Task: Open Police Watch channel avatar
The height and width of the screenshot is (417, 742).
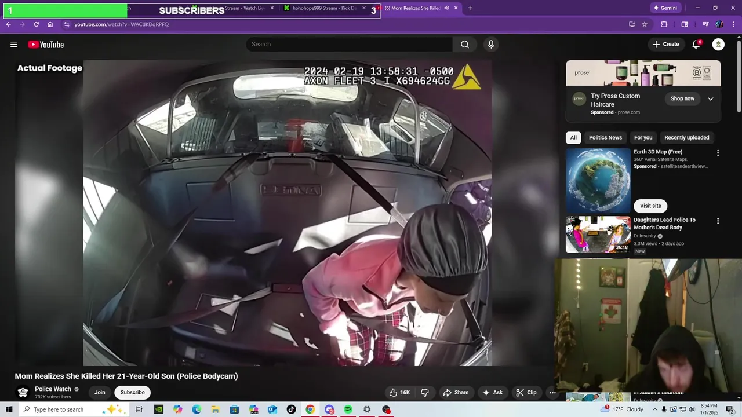Action: [23, 392]
